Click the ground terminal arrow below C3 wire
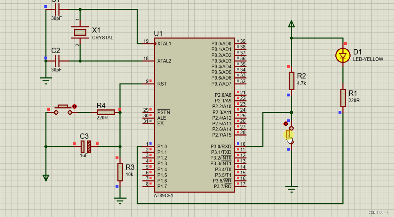394x217 pixels. [x=46, y=178]
